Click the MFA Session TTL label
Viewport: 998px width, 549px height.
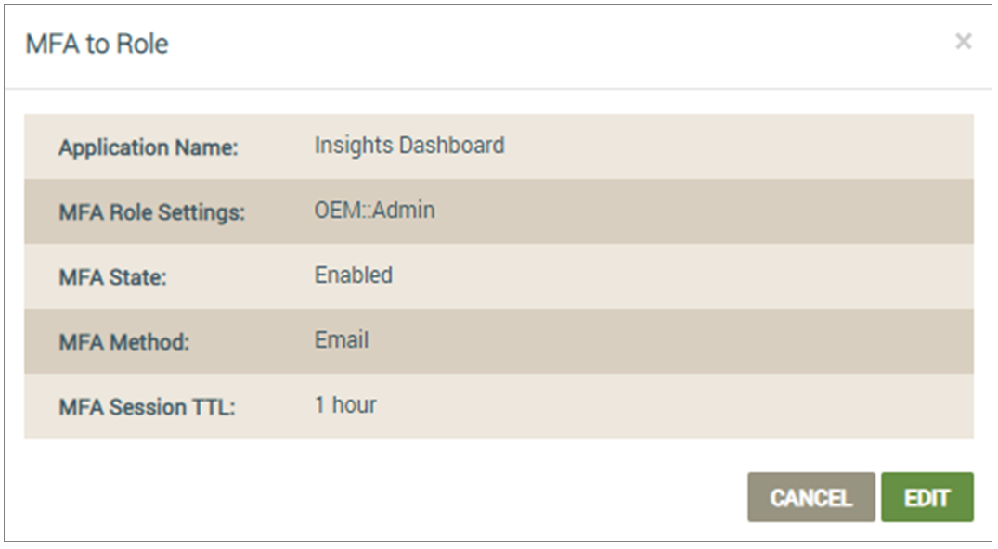[147, 407]
